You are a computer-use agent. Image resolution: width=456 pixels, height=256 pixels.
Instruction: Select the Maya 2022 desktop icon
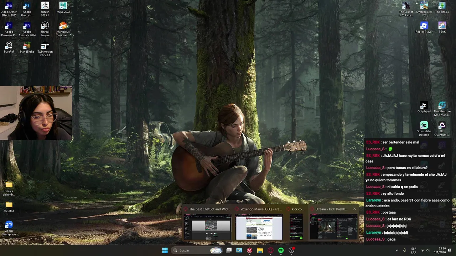coord(63,8)
